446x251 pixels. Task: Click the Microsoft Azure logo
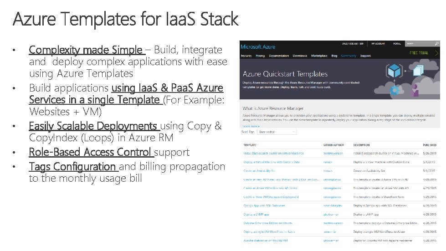pos(258,46)
